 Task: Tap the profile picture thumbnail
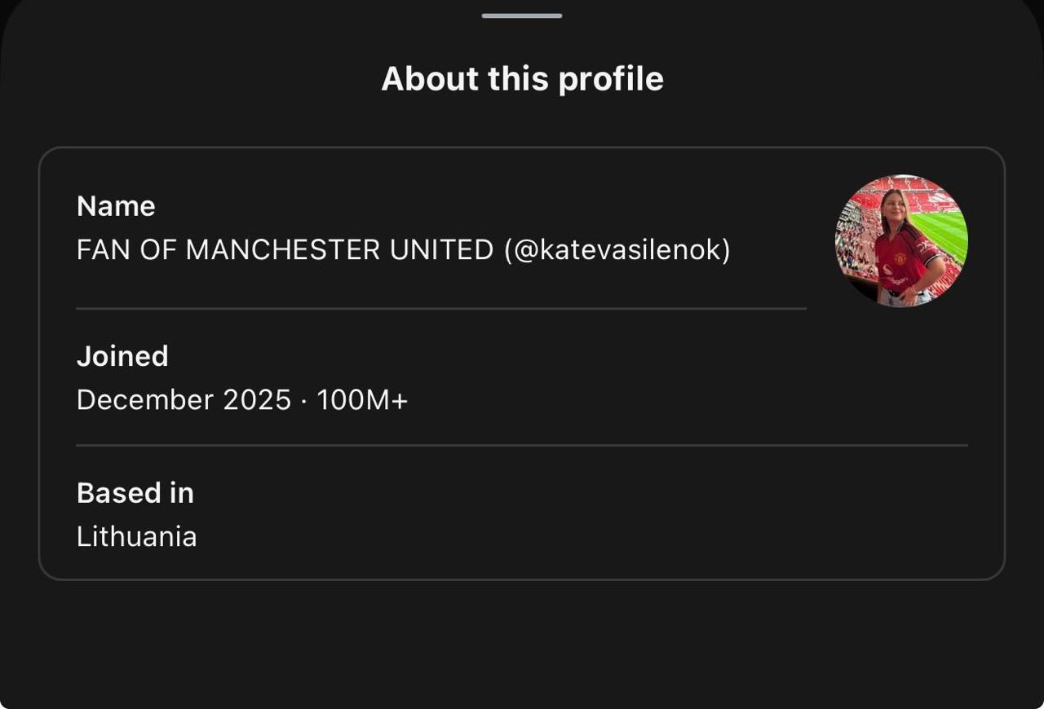click(x=901, y=240)
